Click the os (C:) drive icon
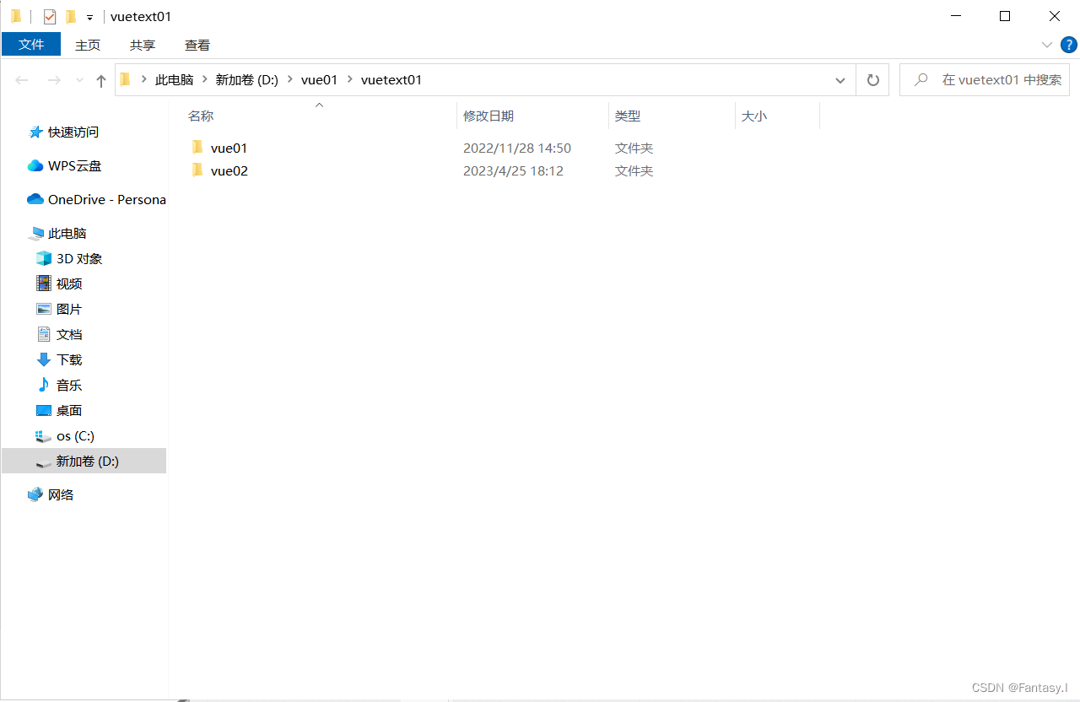Viewport: 1080px width, 702px height. point(44,436)
